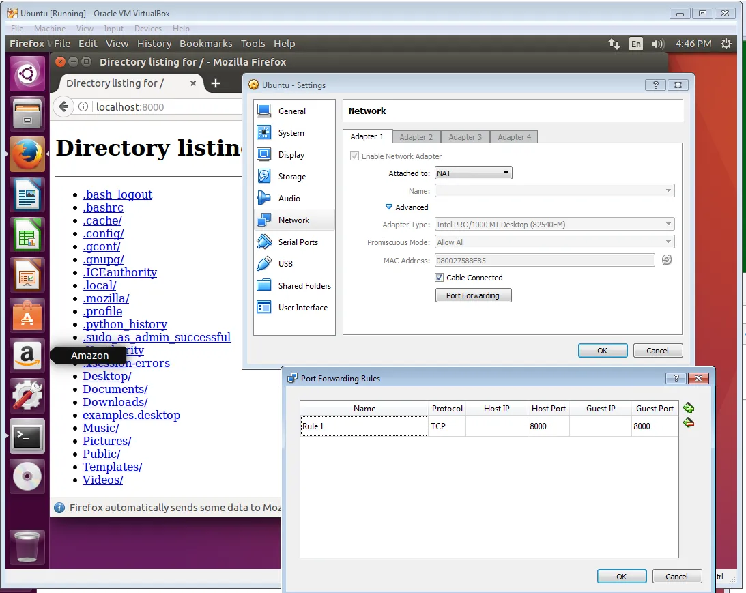
Task: Open LibreOffice Calc from the launcher
Action: click(27, 235)
